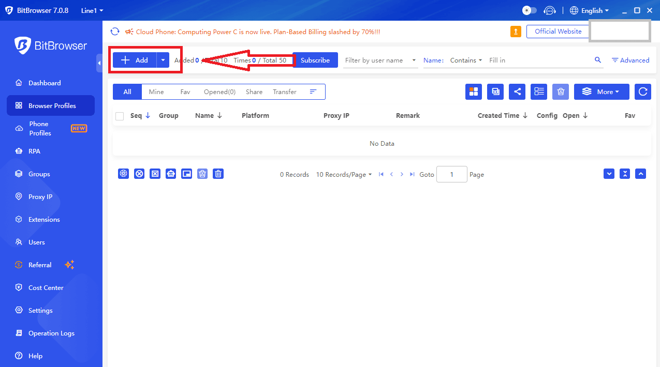This screenshot has height=367, width=660.
Task: Click the robot RPA icon below table
Action: click(171, 174)
